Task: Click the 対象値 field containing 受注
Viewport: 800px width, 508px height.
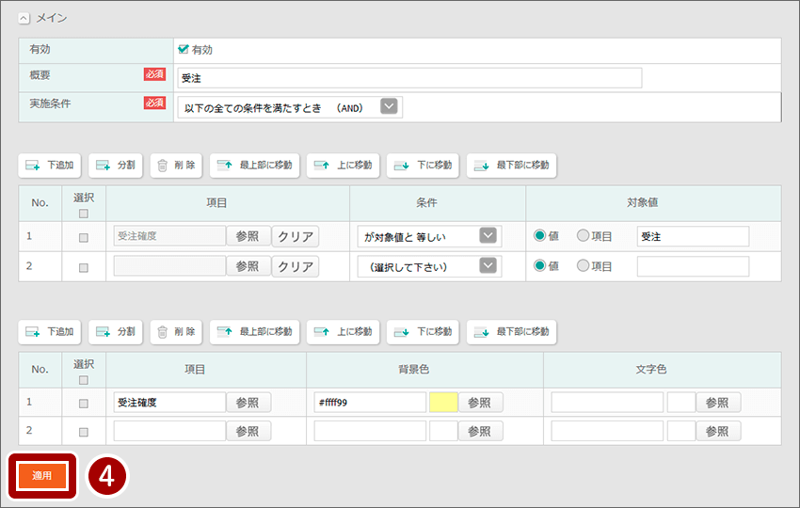Action: coord(693,237)
